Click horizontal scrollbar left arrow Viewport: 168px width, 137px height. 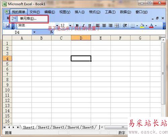point(102,127)
